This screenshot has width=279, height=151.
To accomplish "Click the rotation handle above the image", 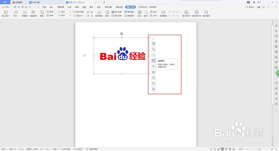I will tap(122, 34).
